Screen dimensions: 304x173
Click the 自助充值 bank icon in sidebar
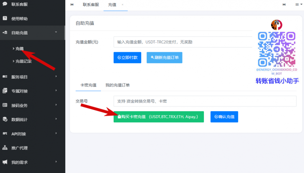(5, 32)
